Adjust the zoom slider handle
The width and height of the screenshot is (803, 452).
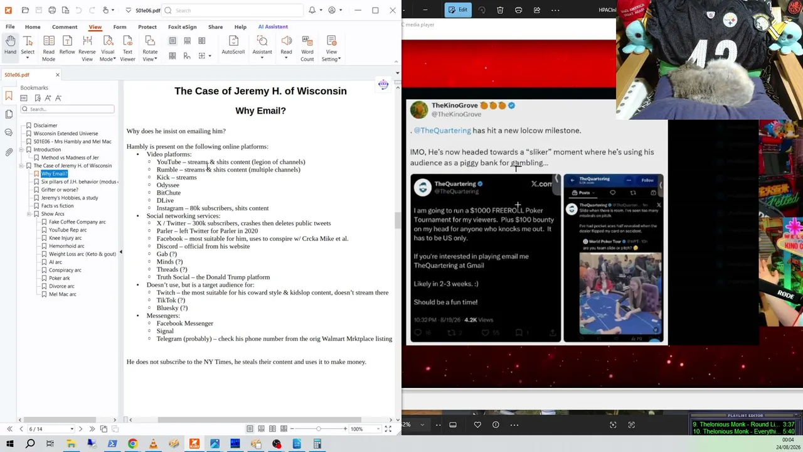[x=318, y=429]
